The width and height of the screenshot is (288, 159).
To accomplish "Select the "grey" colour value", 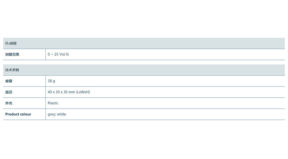I will click(x=51, y=114).
